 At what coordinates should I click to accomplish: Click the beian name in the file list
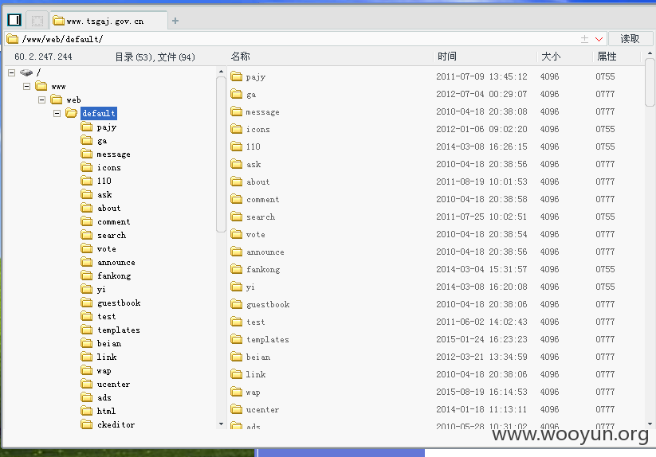pos(257,357)
